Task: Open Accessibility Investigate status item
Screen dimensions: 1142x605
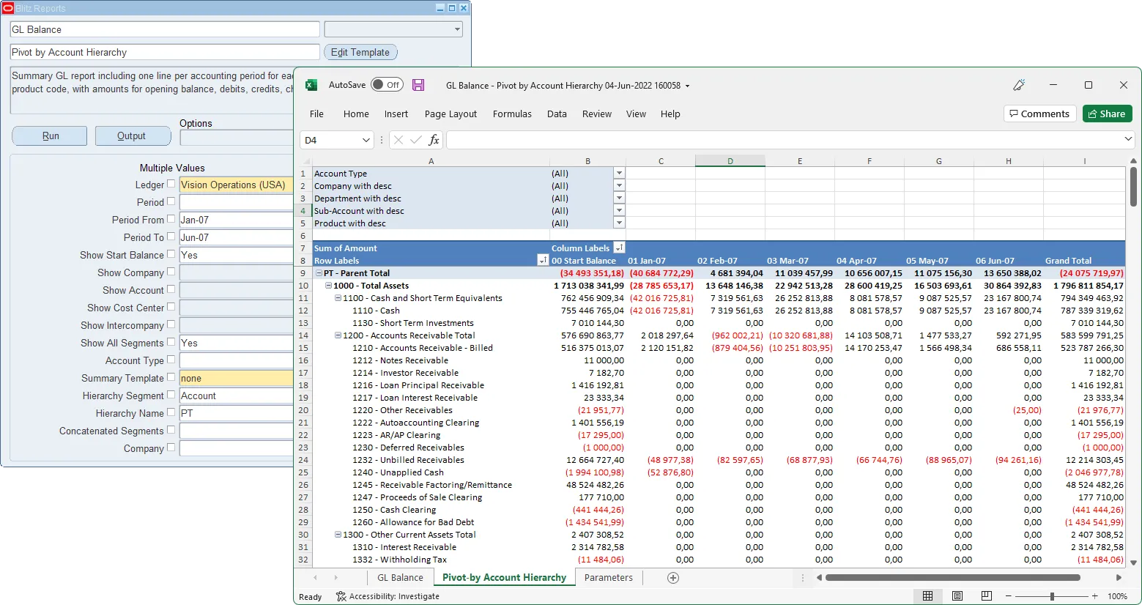Action: [388, 596]
